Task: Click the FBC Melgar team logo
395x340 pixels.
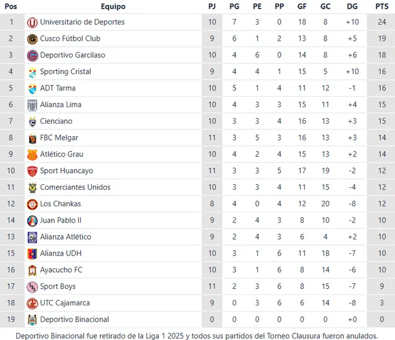Action: pyautogui.click(x=32, y=138)
